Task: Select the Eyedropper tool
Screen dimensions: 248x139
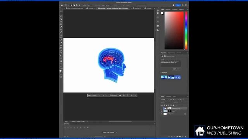Action: tap(61, 27)
